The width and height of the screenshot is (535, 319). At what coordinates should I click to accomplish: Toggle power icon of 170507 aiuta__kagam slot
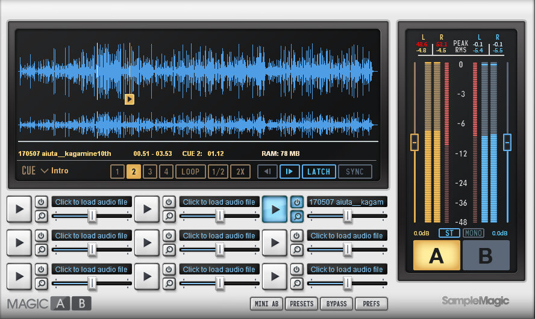297,202
